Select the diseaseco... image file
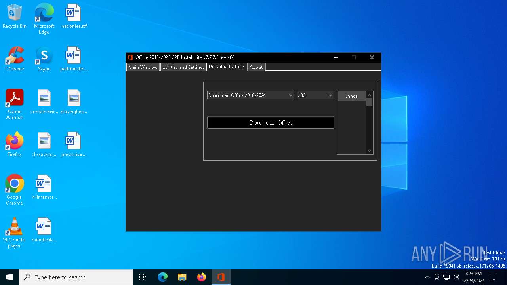Viewport: 507px width, 285px height. [44, 144]
